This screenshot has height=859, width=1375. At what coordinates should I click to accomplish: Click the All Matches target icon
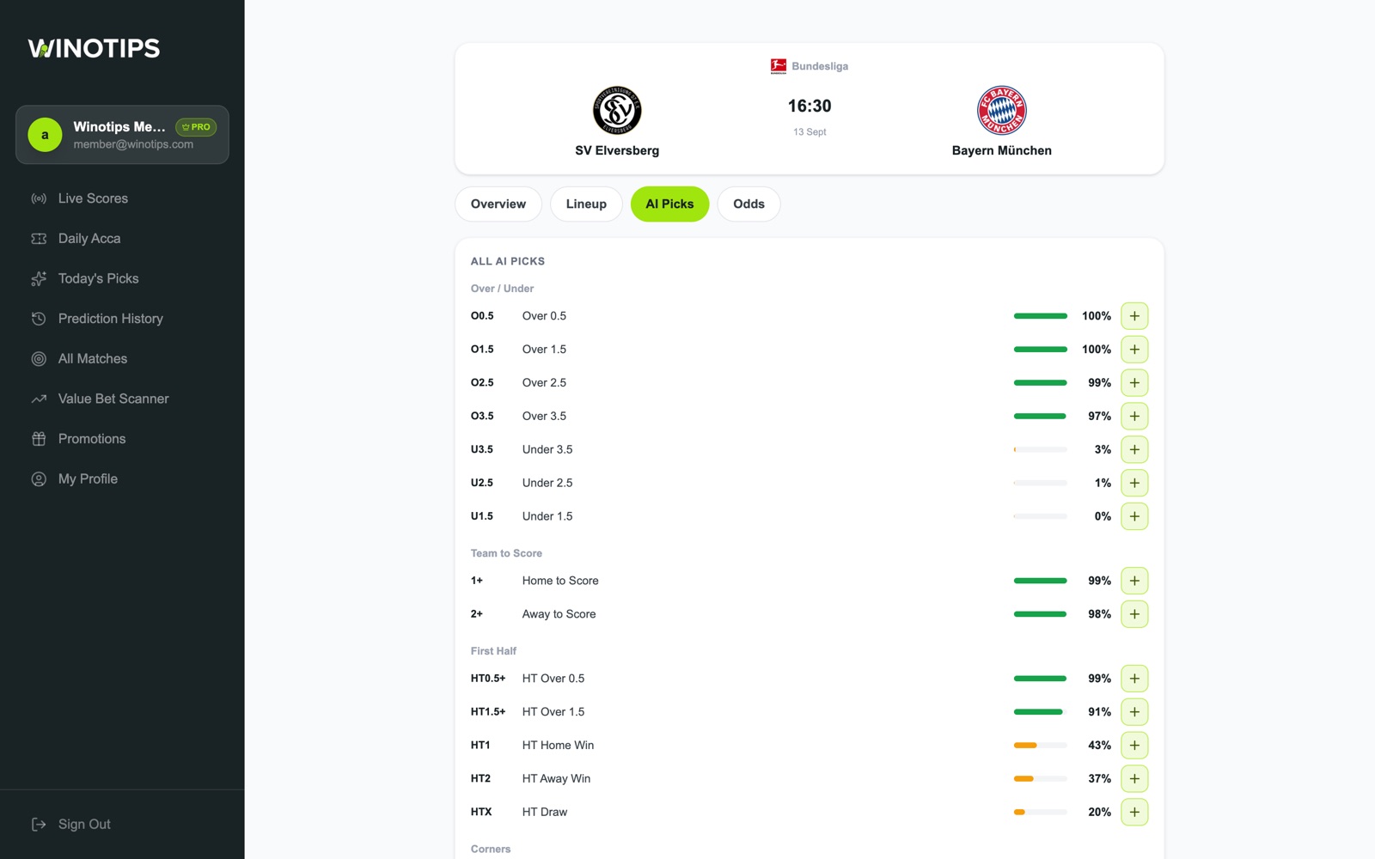click(39, 359)
